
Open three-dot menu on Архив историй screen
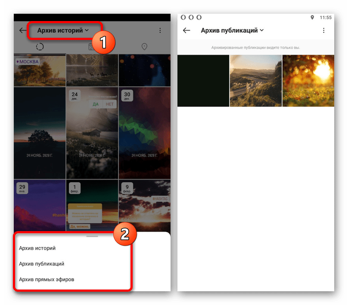(160, 30)
